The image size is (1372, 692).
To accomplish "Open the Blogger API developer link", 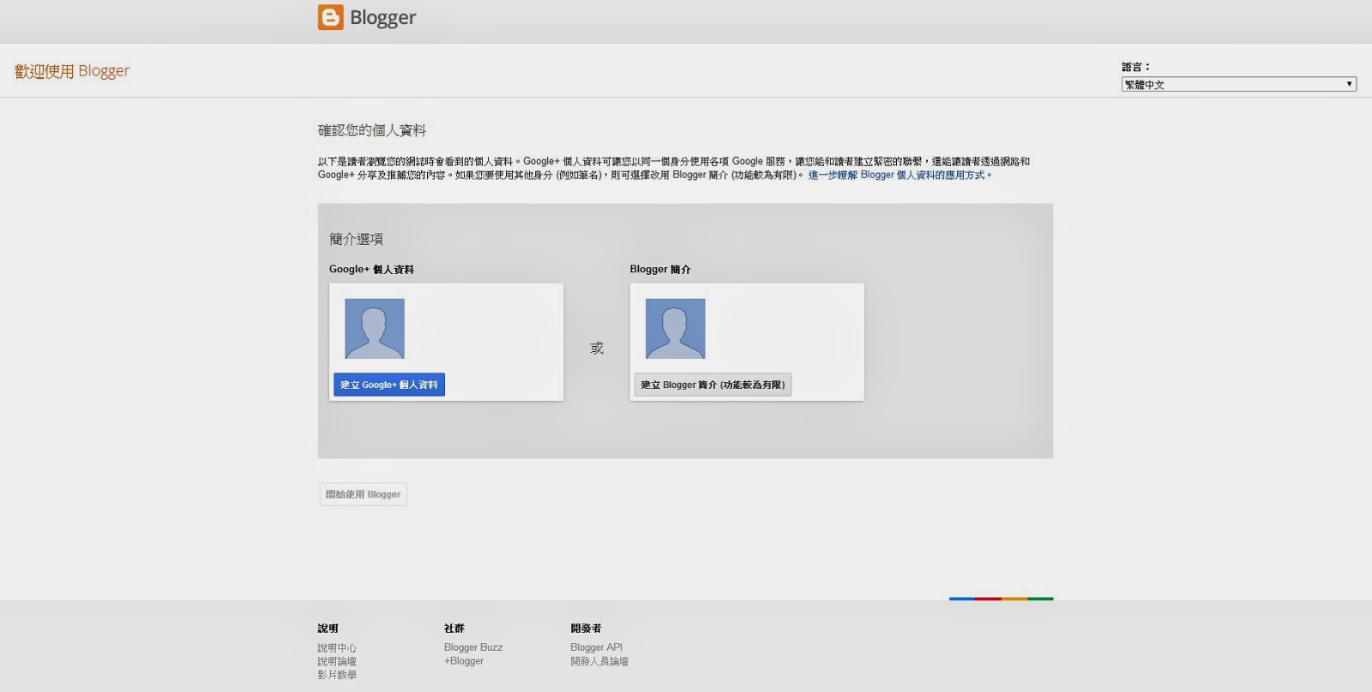I will point(596,647).
